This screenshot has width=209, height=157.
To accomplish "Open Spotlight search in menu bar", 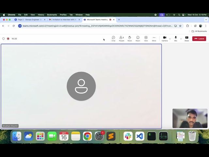I will pos(179,15).
